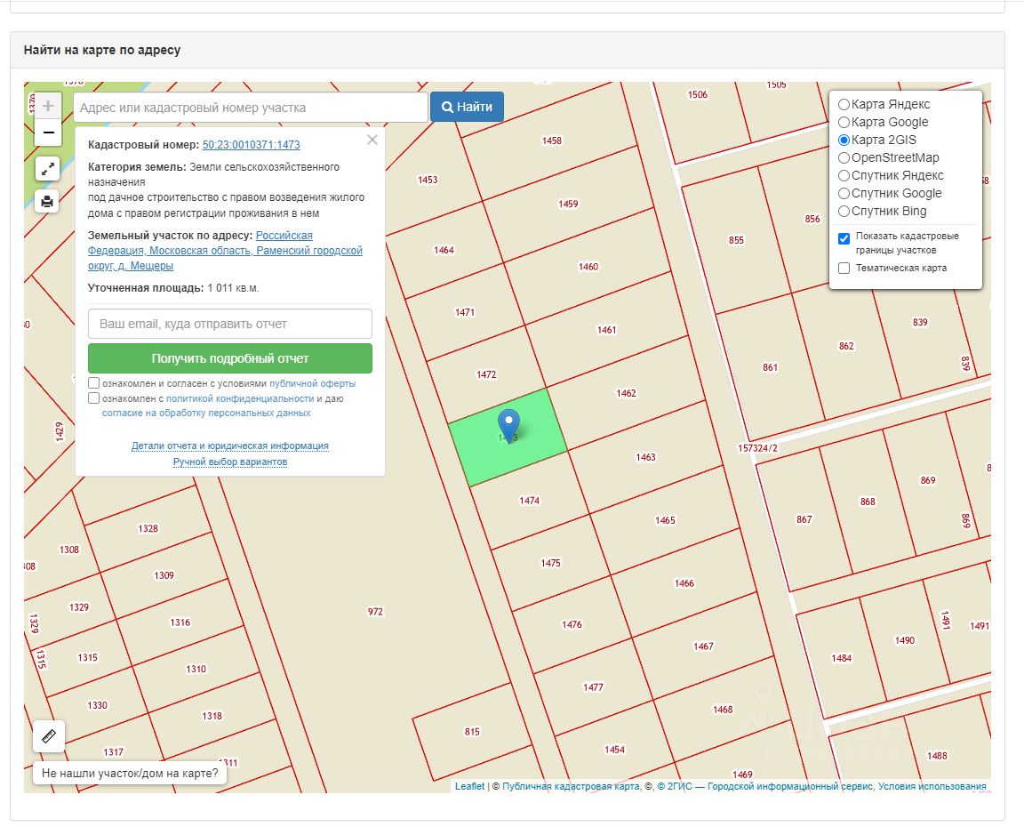Select Спутник Яндекс satellite layer
The image size is (1024, 835).
click(844, 176)
